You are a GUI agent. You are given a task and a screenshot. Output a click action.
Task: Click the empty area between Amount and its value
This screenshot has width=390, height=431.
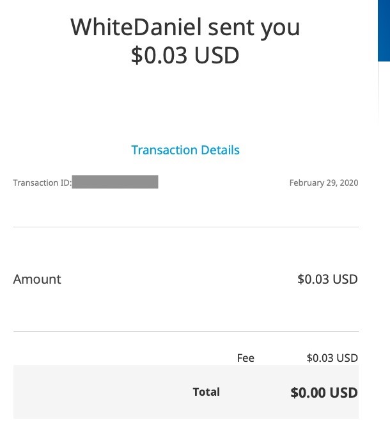click(179, 279)
